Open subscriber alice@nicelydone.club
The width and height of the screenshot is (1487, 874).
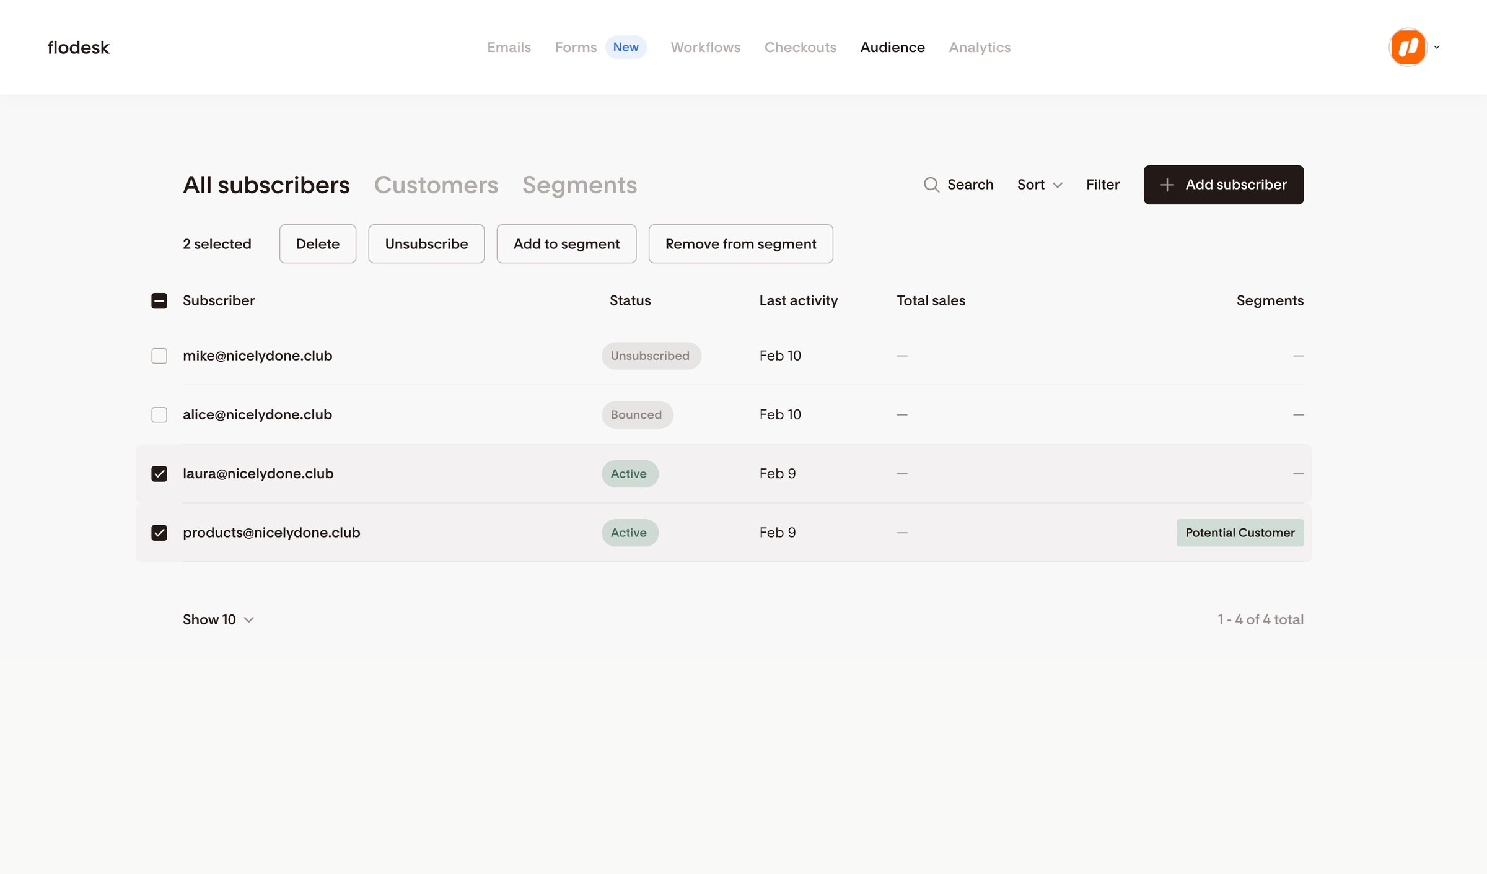(x=257, y=414)
